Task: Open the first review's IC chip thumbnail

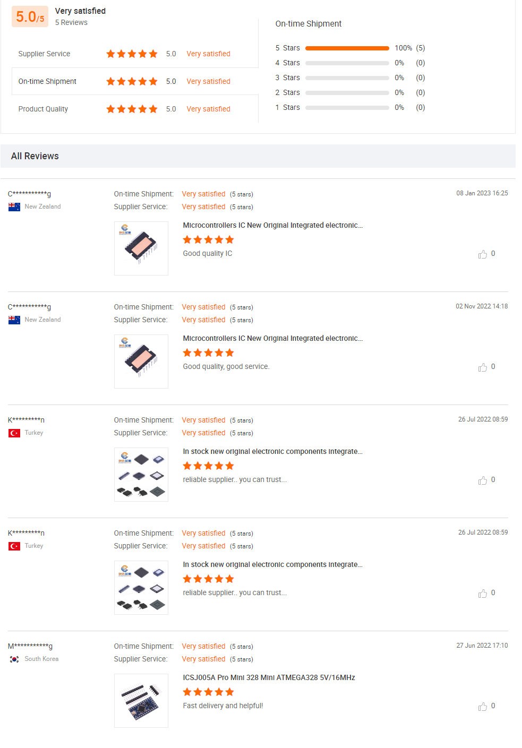Action: (141, 248)
